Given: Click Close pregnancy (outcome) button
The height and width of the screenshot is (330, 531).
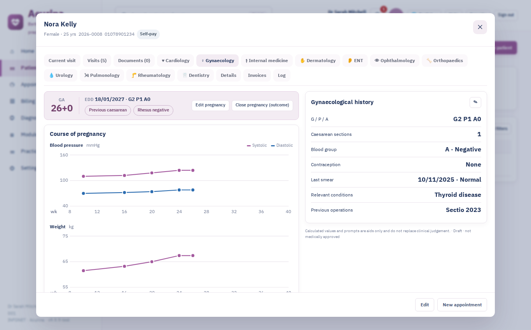Looking at the screenshot, I should pos(262,105).
